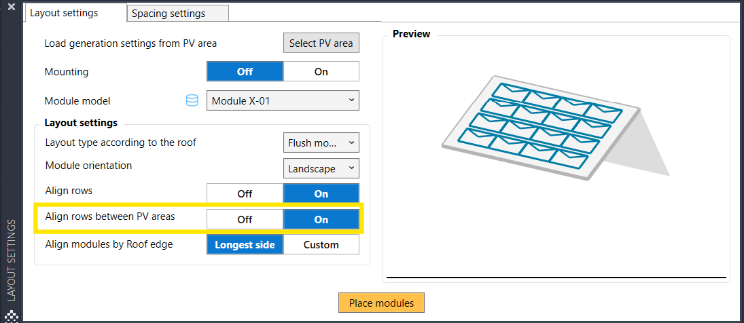Choose Longest side for roof edge alignment
Image resolution: width=744 pixels, height=323 pixels.
[245, 245]
